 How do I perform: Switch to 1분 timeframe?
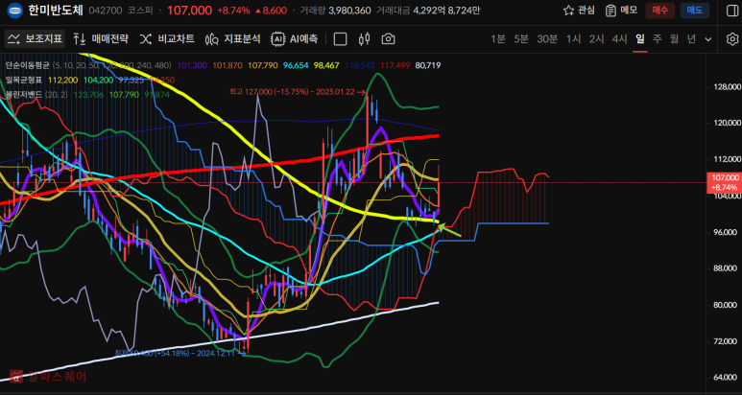pos(498,38)
